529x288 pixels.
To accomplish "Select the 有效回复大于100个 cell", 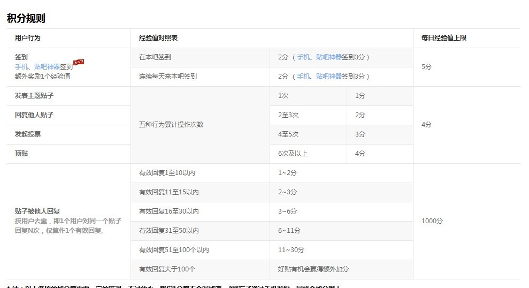I will 200,269.
